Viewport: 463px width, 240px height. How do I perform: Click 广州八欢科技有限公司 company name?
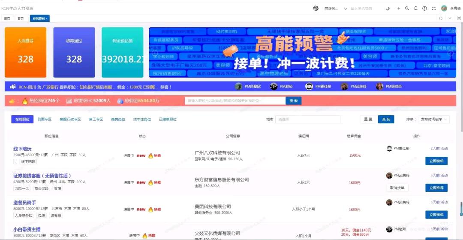point(217,152)
